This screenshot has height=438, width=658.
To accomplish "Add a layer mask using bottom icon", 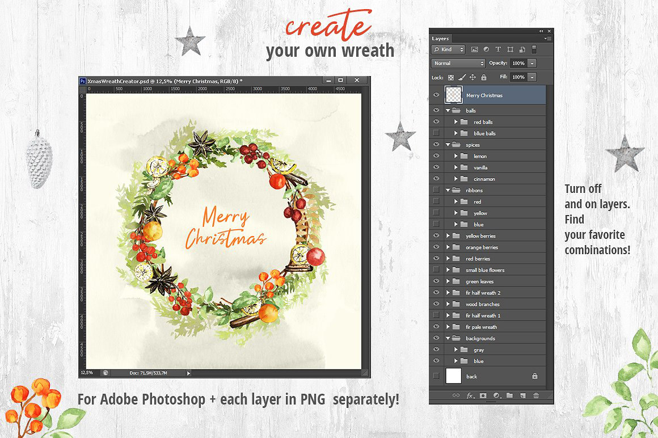I will pos(483,395).
